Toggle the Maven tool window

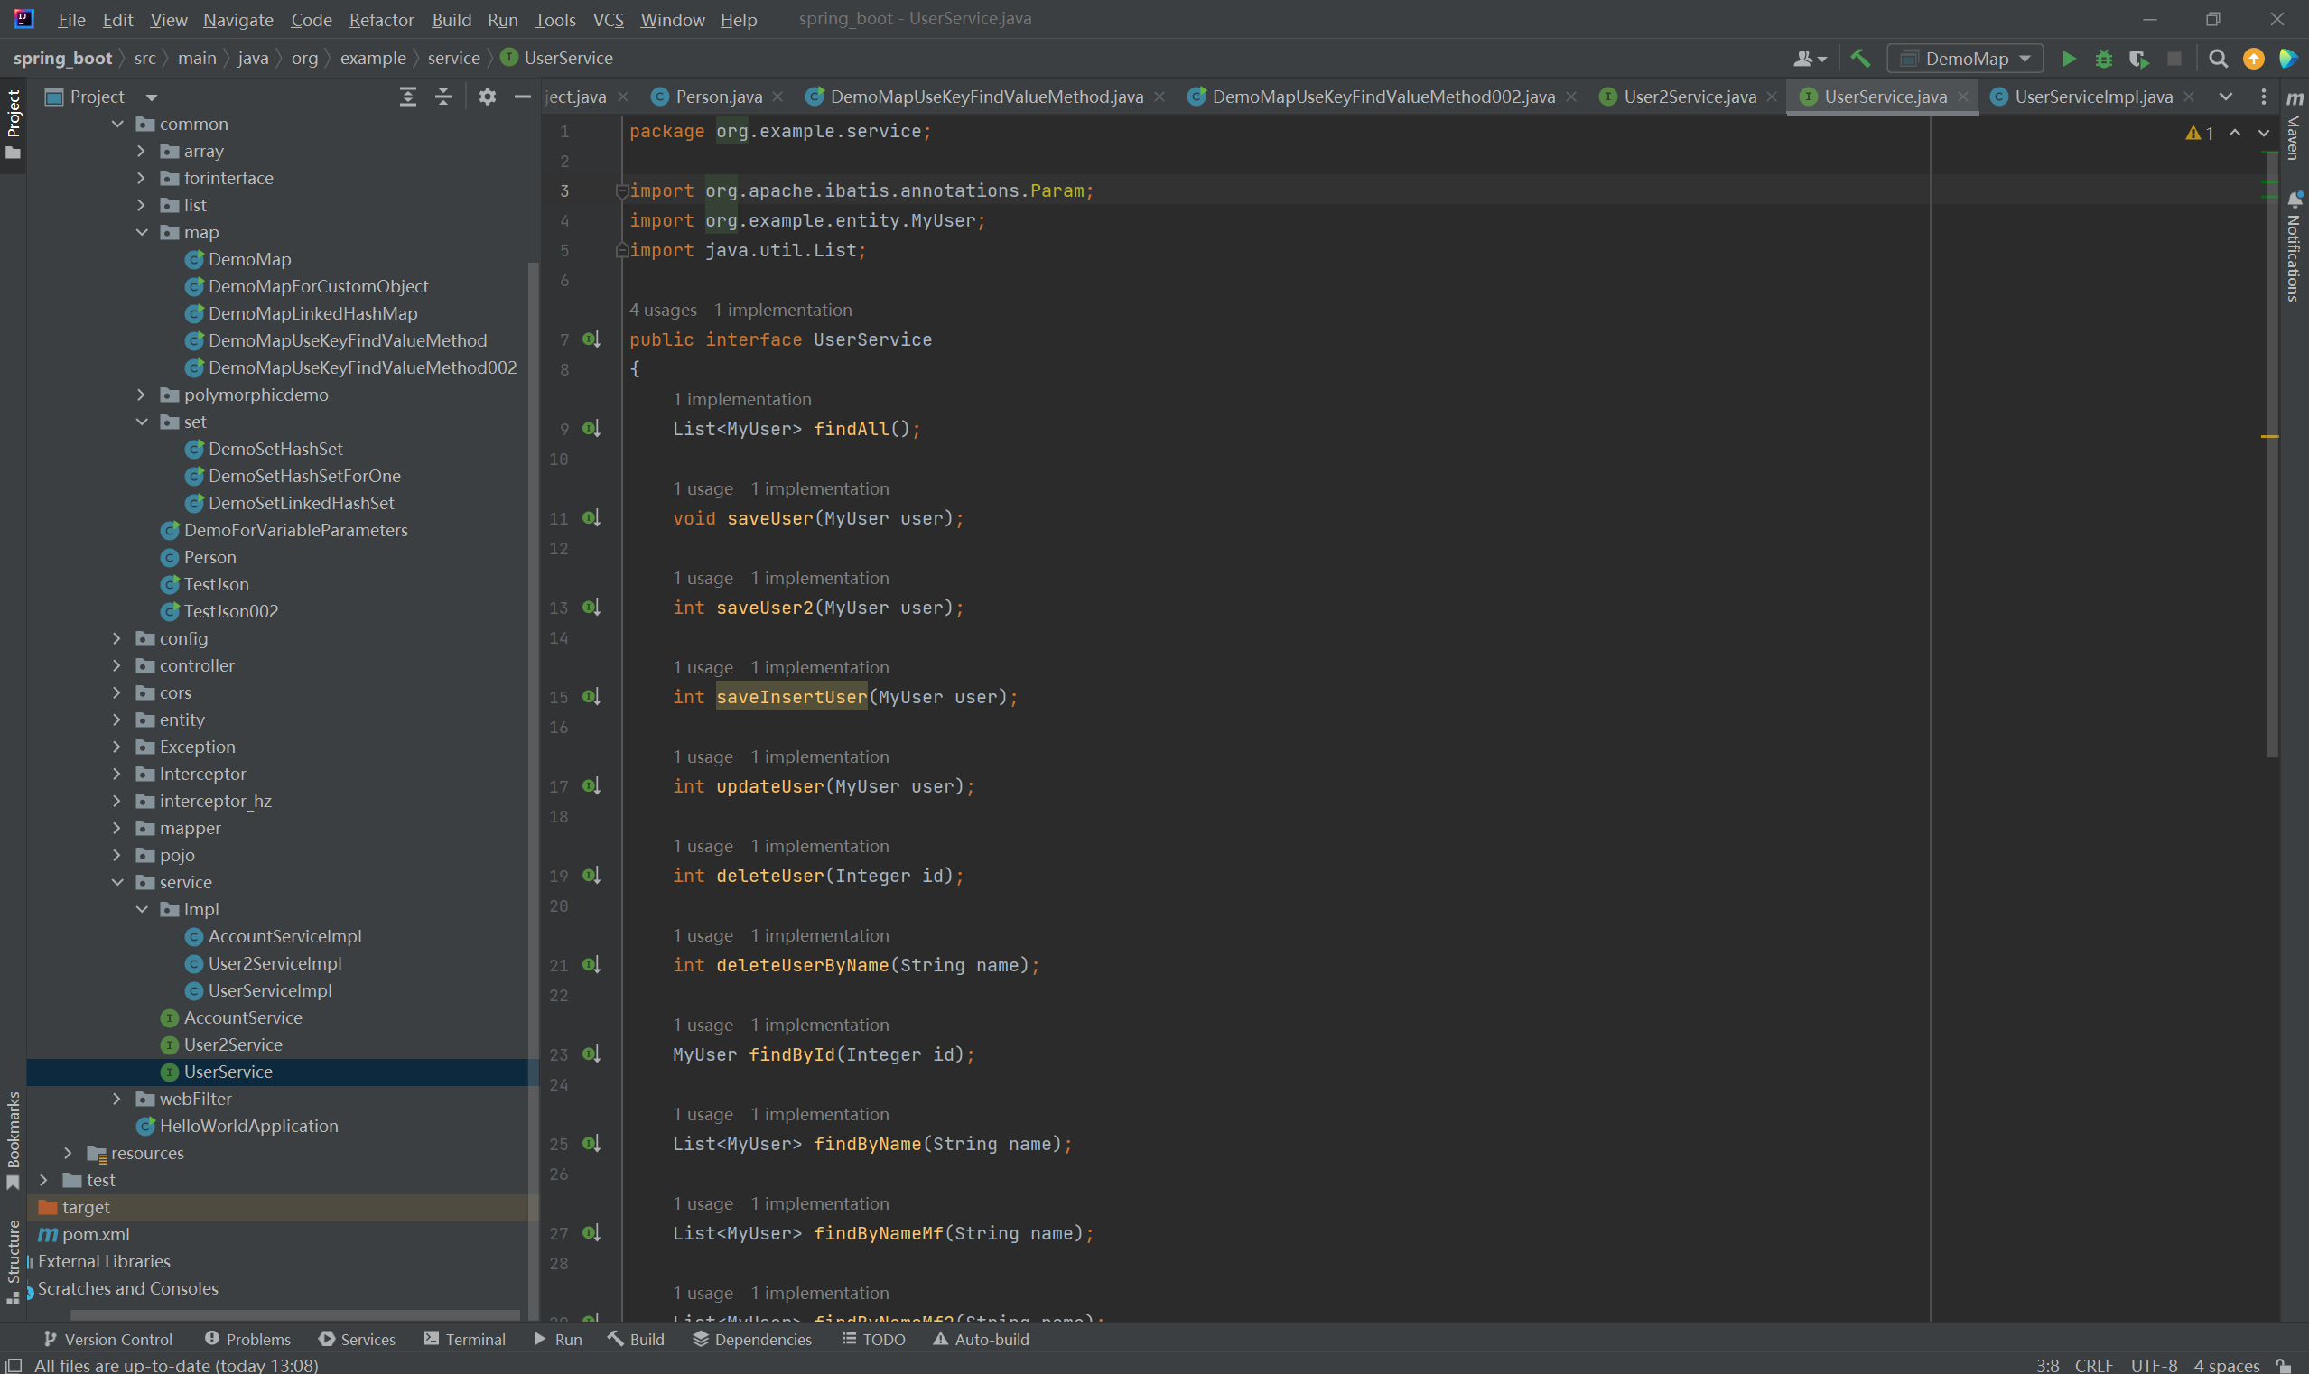coord(2294,125)
